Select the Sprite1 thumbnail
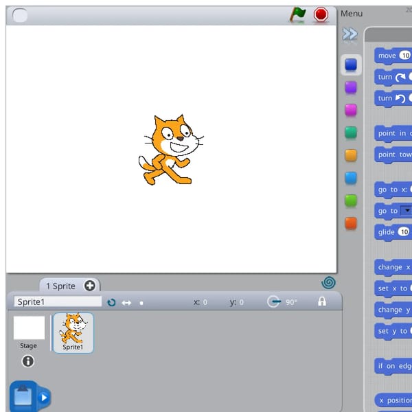Viewport: 412px width, 412px height. pos(73,332)
